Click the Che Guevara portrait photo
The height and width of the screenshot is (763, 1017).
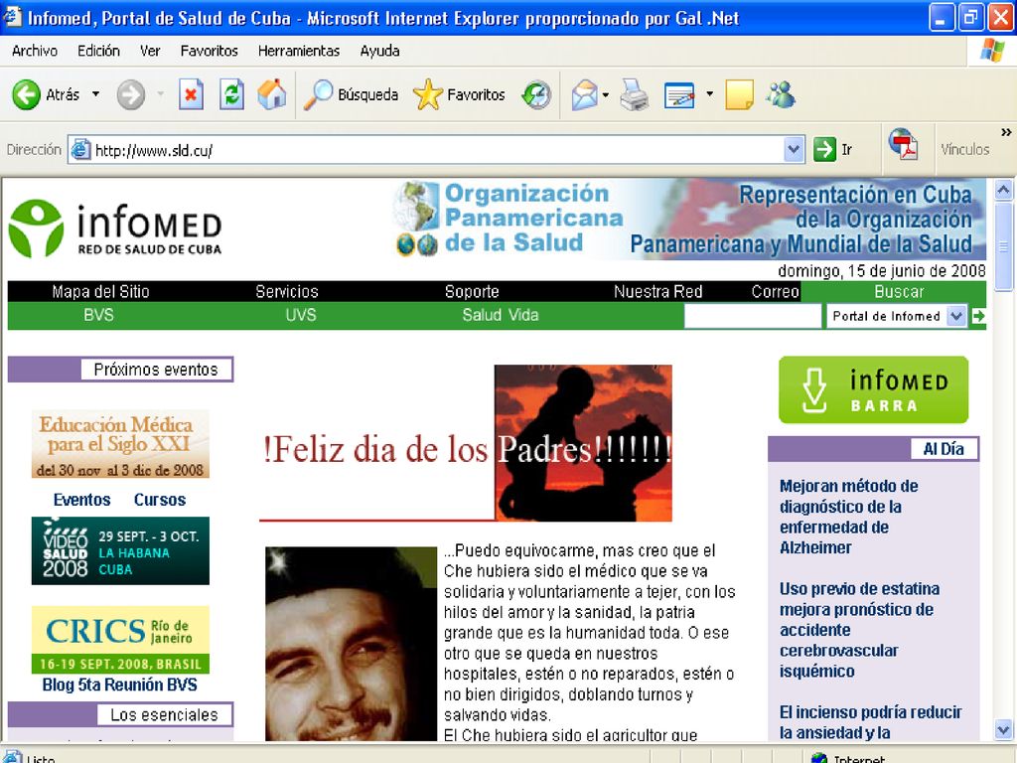pyautogui.click(x=351, y=644)
